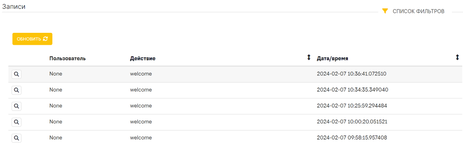
Task: Click welcome action in the first row
Action: click(x=141, y=74)
